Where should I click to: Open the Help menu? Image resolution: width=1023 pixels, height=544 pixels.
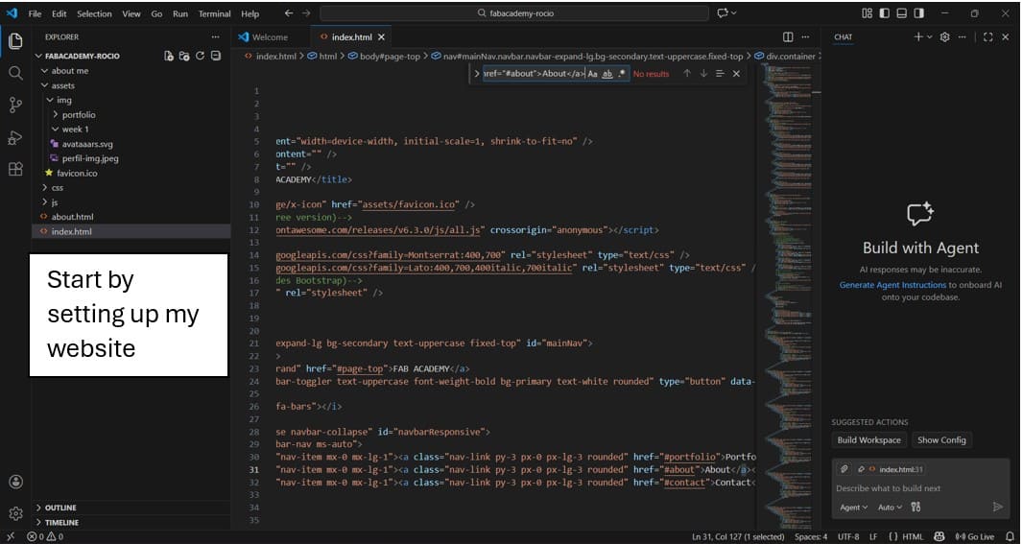click(x=250, y=13)
